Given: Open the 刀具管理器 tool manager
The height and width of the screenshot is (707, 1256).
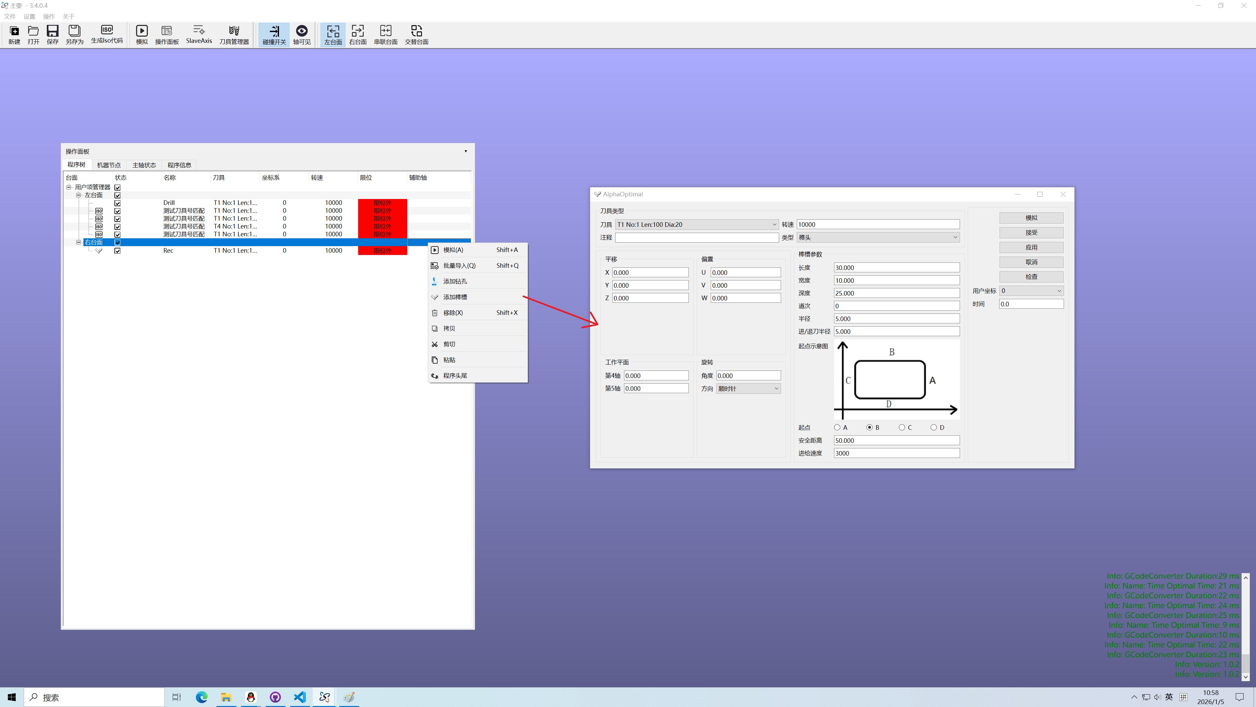Looking at the screenshot, I should click(234, 31).
